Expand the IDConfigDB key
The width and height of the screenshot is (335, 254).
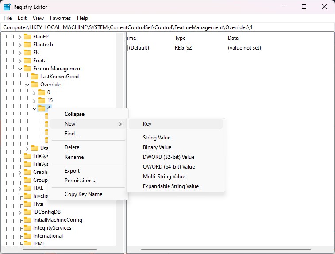pos(20,212)
